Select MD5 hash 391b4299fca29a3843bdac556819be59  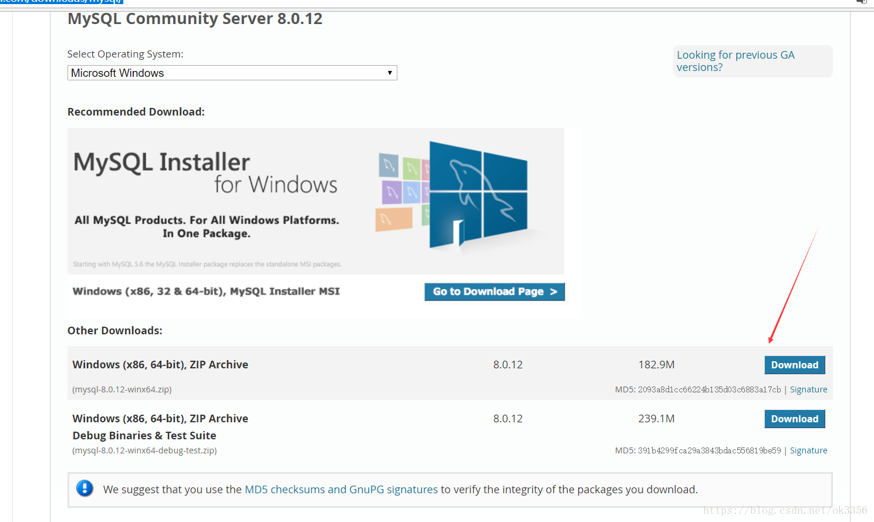pyautogui.click(x=709, y=450)
